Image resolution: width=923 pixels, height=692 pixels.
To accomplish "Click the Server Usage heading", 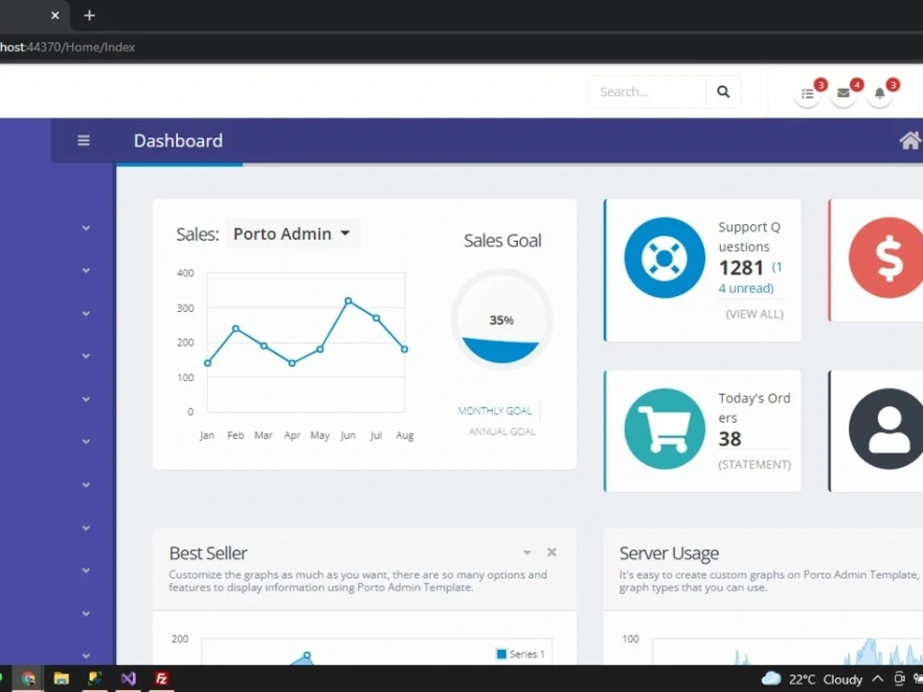I will [x=668, y=553].
